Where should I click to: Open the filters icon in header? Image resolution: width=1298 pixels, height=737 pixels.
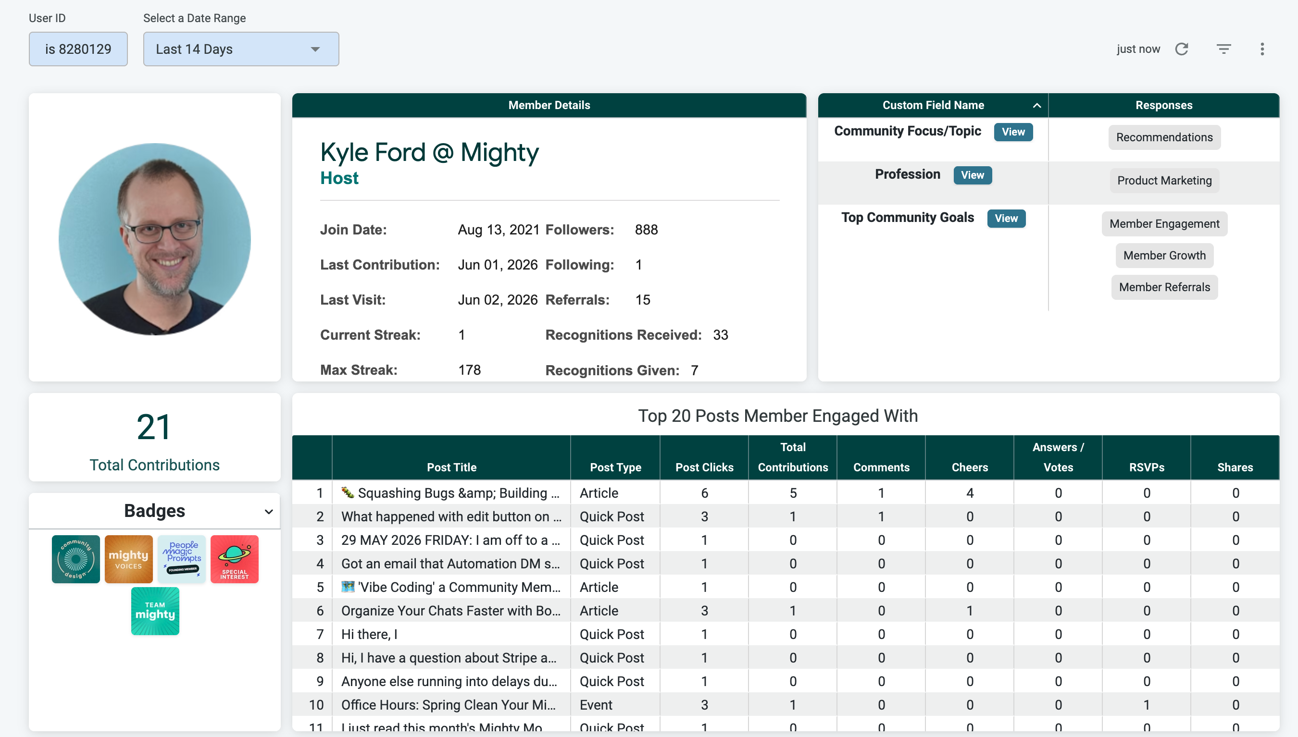point(1223,49)
